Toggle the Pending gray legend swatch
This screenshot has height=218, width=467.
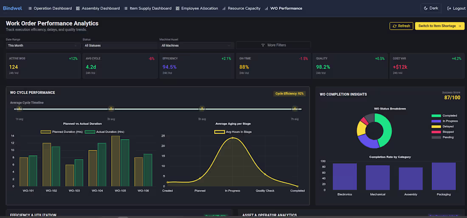point(436,137)
